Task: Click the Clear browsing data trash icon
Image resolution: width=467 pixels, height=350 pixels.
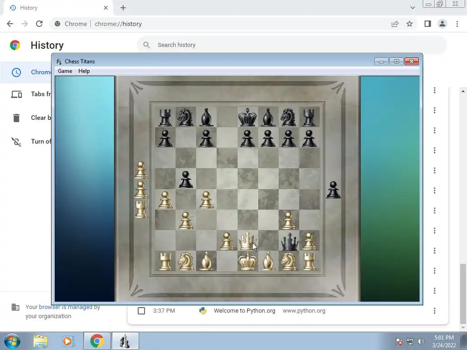Action: tap(16, 118)
